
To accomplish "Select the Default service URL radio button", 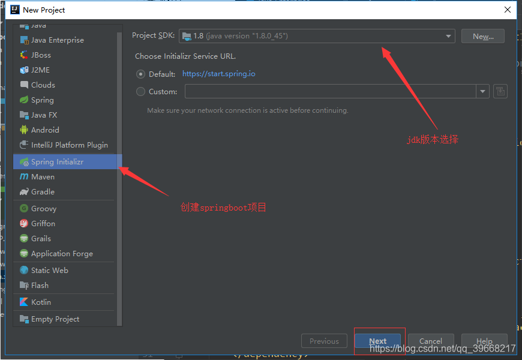I will pyautogui.click(x=140, y=74).
